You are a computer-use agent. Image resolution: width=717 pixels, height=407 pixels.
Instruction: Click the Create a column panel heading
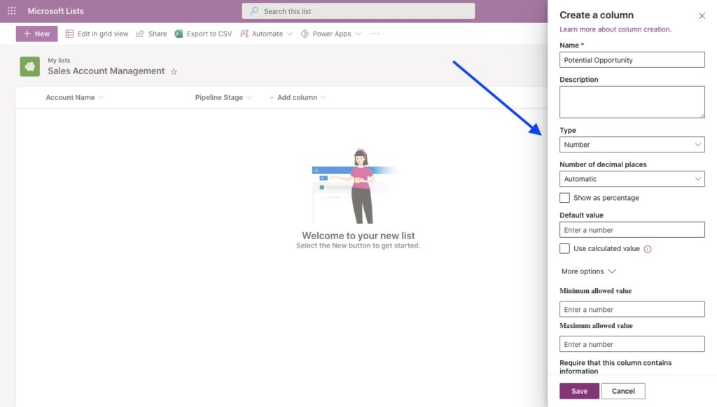pyautogui.click(x=597, y=15)
